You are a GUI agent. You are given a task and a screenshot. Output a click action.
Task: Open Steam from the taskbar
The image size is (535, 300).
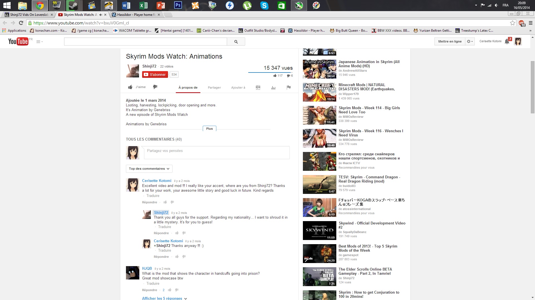(x=74, y=5)
